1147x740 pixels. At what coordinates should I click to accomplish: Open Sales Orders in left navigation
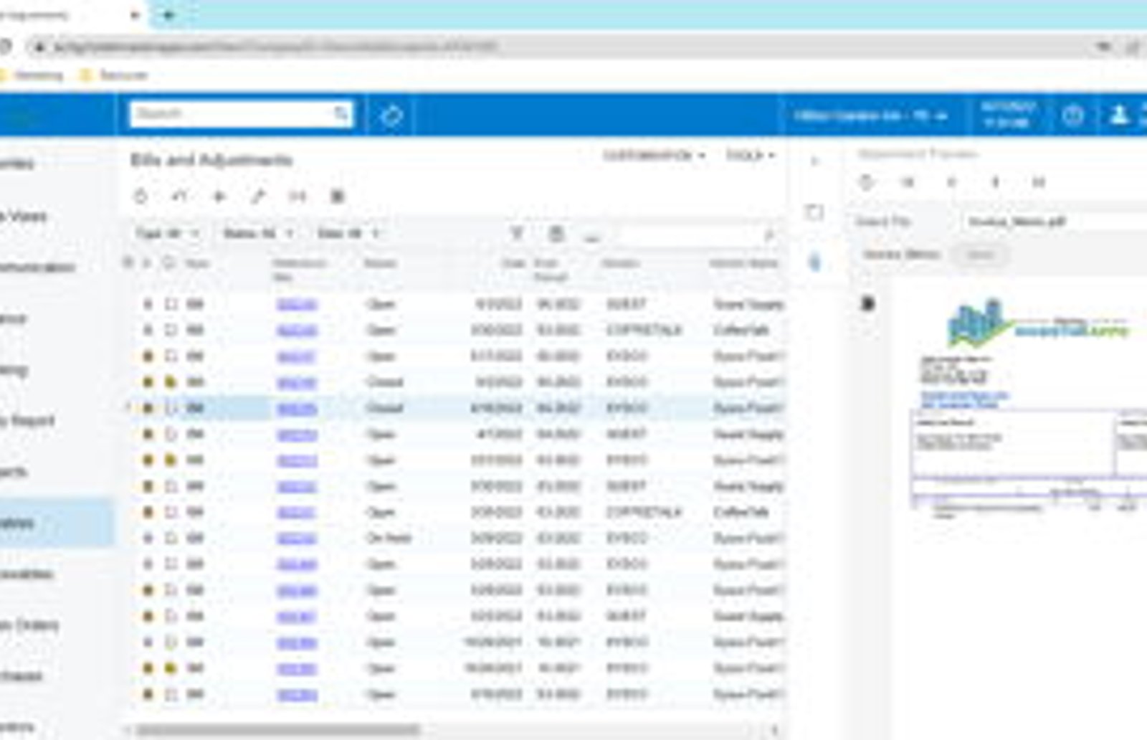pos(30,625)
